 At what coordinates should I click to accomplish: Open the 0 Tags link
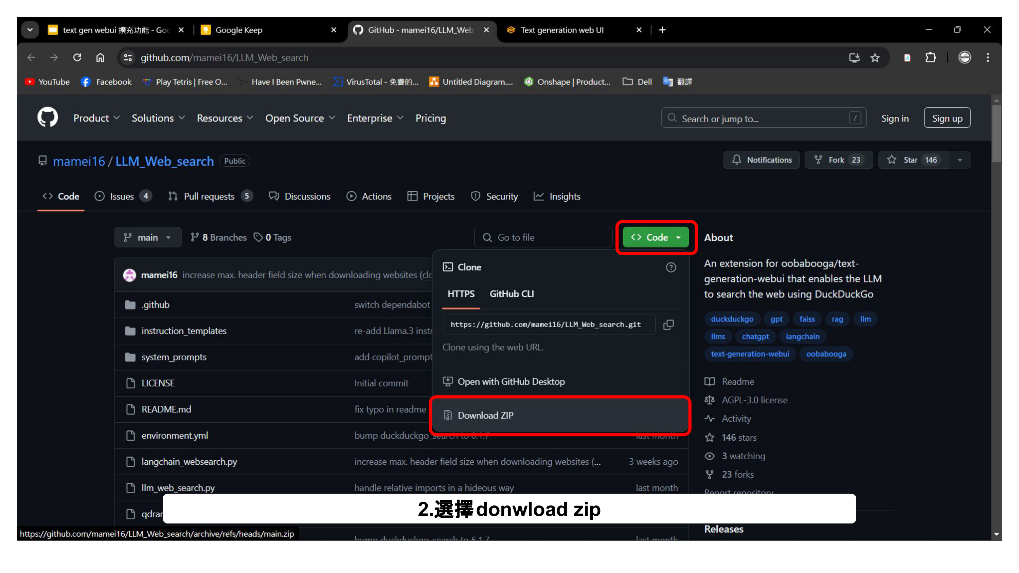272,237
